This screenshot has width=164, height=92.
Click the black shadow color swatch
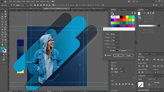[117, 51]
